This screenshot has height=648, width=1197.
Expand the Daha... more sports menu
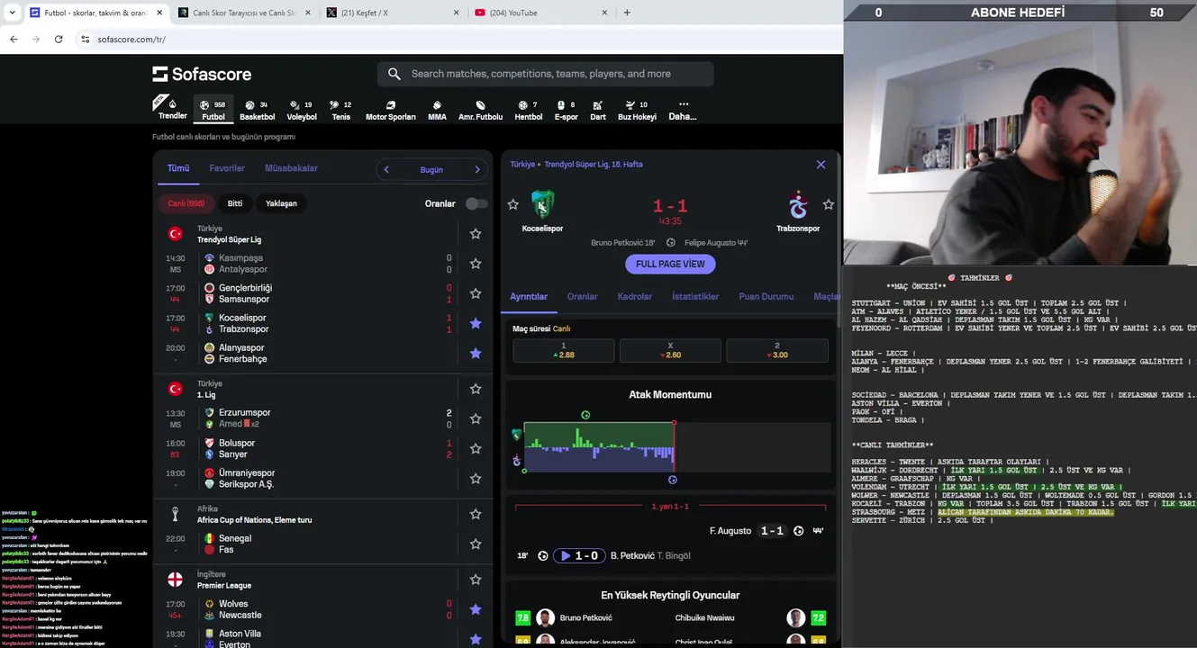[x=683, y=110]
